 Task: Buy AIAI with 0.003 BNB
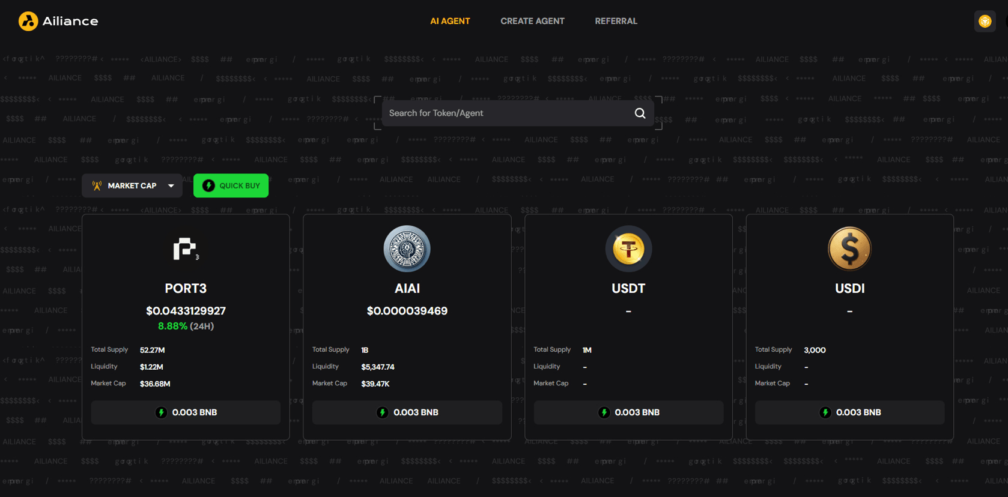click(407, 412)
